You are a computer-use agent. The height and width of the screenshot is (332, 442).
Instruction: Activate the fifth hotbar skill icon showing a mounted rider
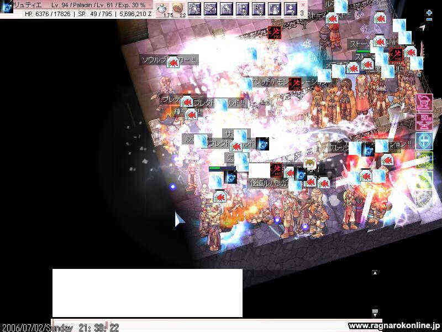pyautogui.click(x=227, y=9)
